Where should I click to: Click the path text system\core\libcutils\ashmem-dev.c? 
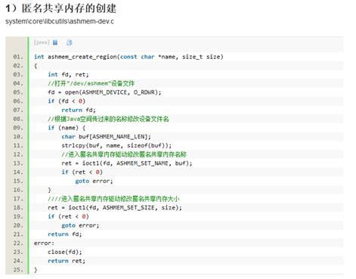click(60, 21)
